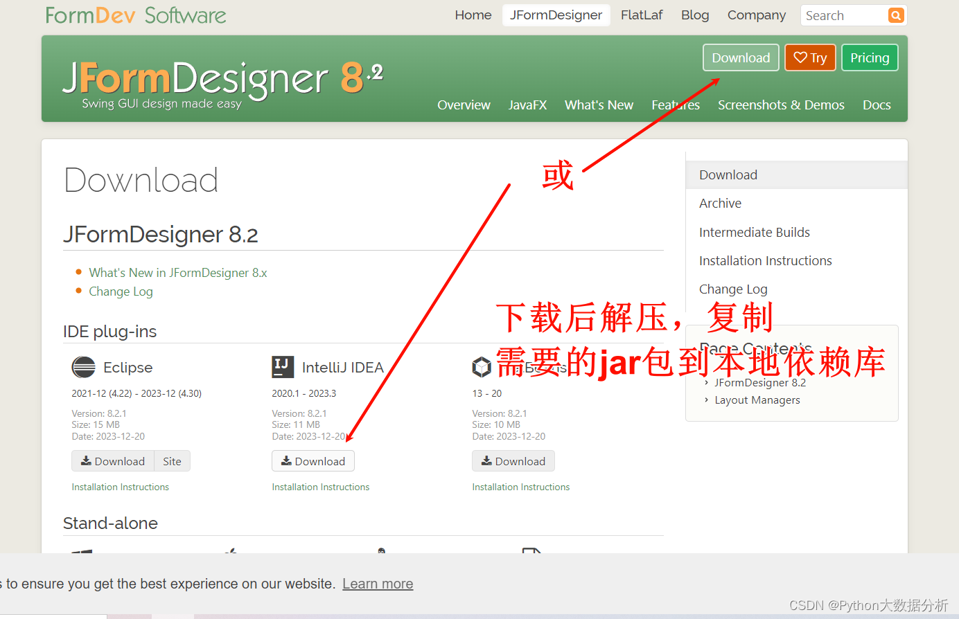Viewport: 959px width, 619px height.
Task: Switch to the JavaFX tab
Action: [x=527, y=105]
